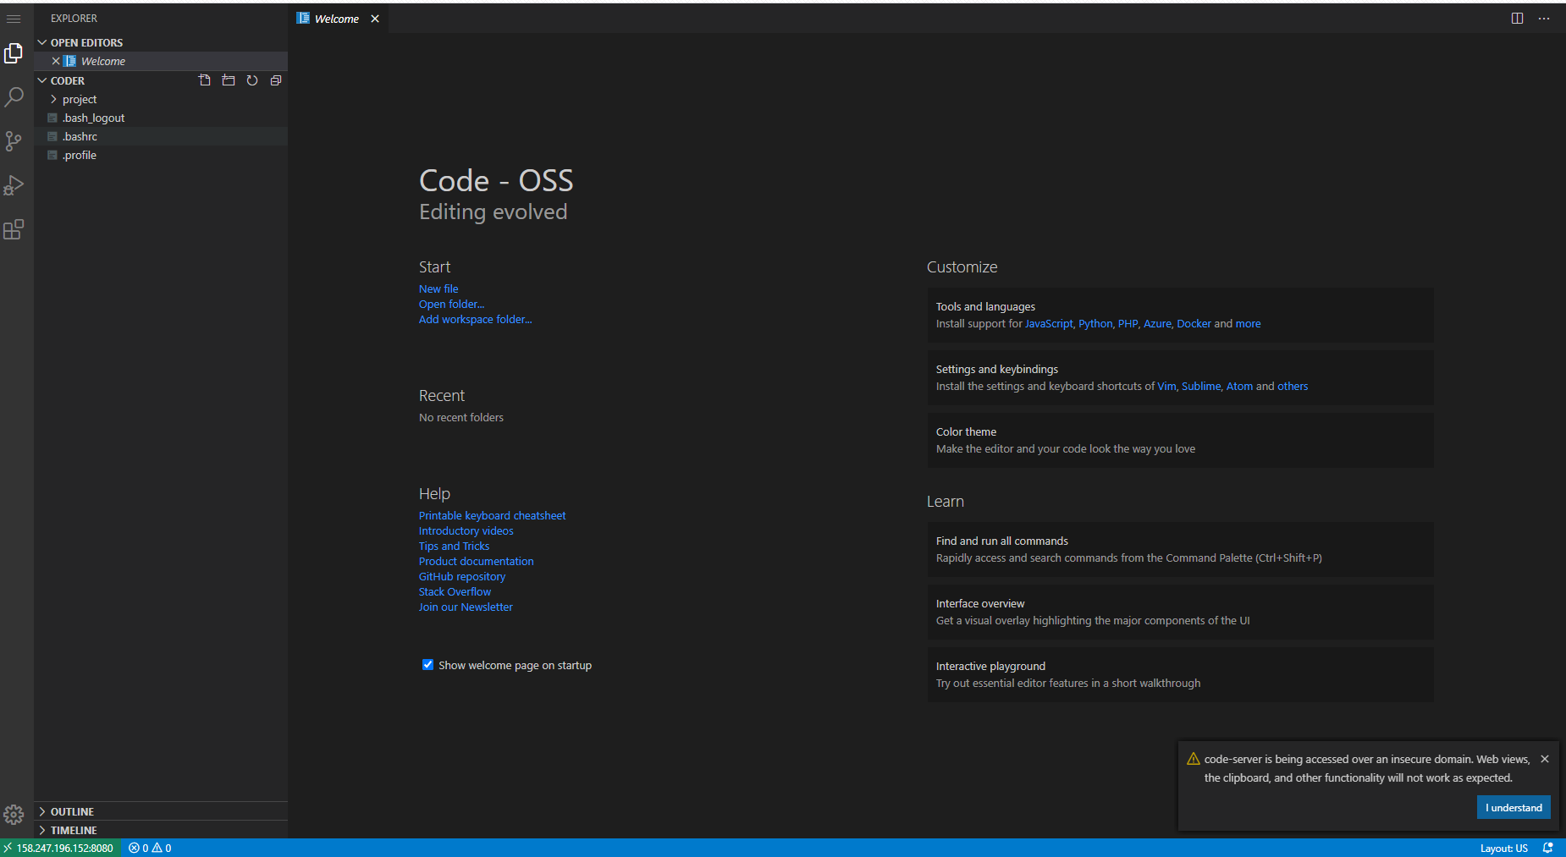This screenshot has height=857, width=1566.
Task: Install Python language support
Action: 1095,323
